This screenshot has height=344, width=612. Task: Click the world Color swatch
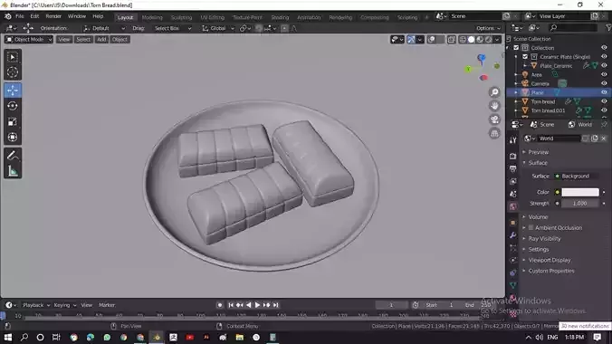coord(580,192)
